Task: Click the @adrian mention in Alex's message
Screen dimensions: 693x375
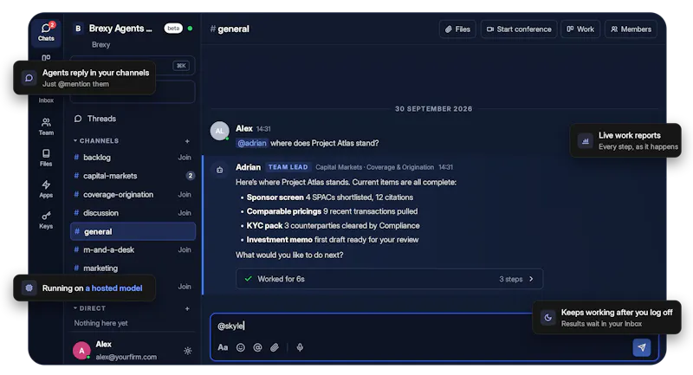Action: tap(252, 143)
